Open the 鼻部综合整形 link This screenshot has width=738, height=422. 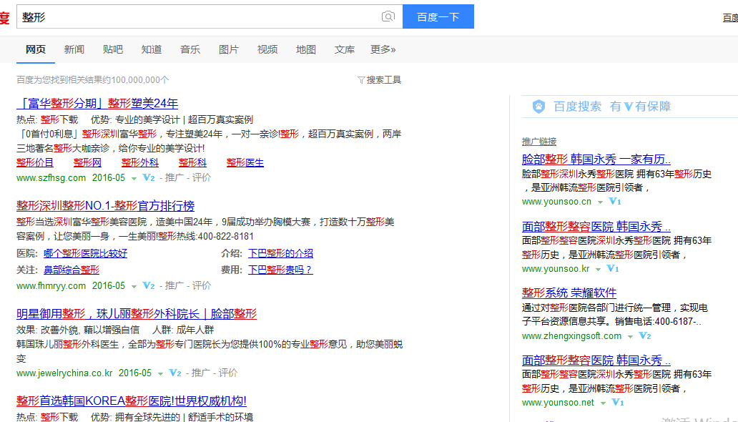coord(72,270)
